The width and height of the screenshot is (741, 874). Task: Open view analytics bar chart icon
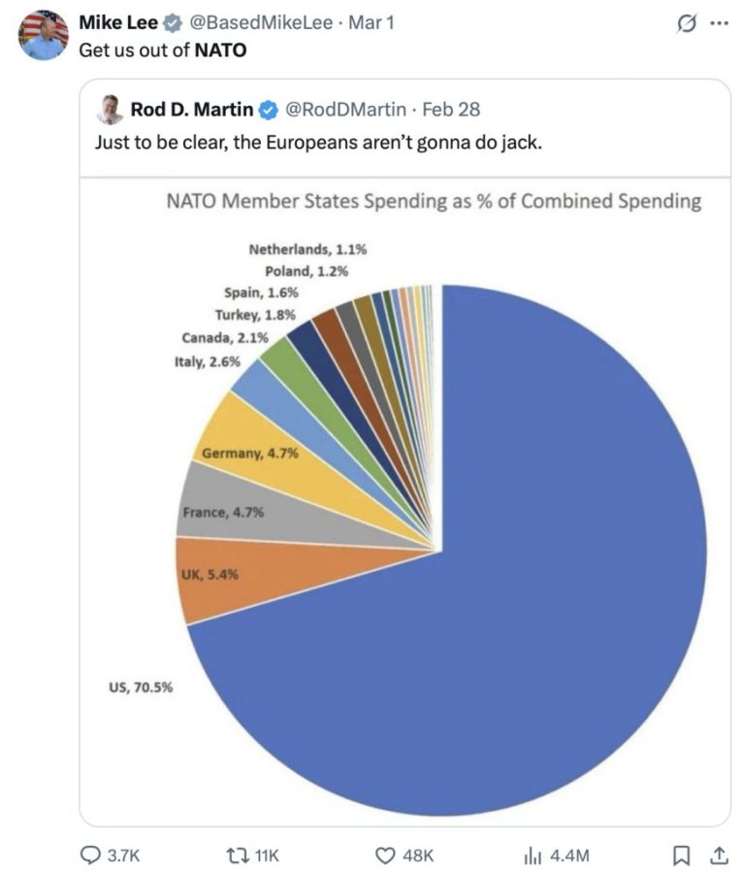tap(531, 855)
